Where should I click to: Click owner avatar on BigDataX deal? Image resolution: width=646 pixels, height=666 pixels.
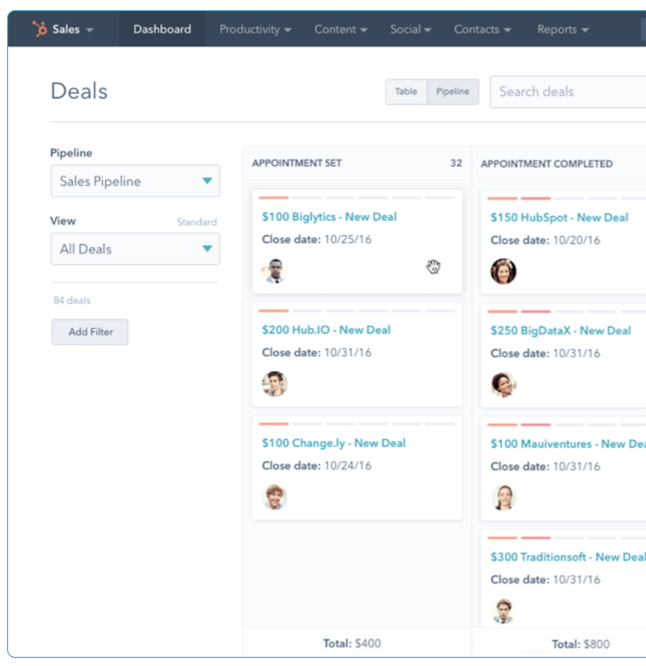(x=503, y=385)
